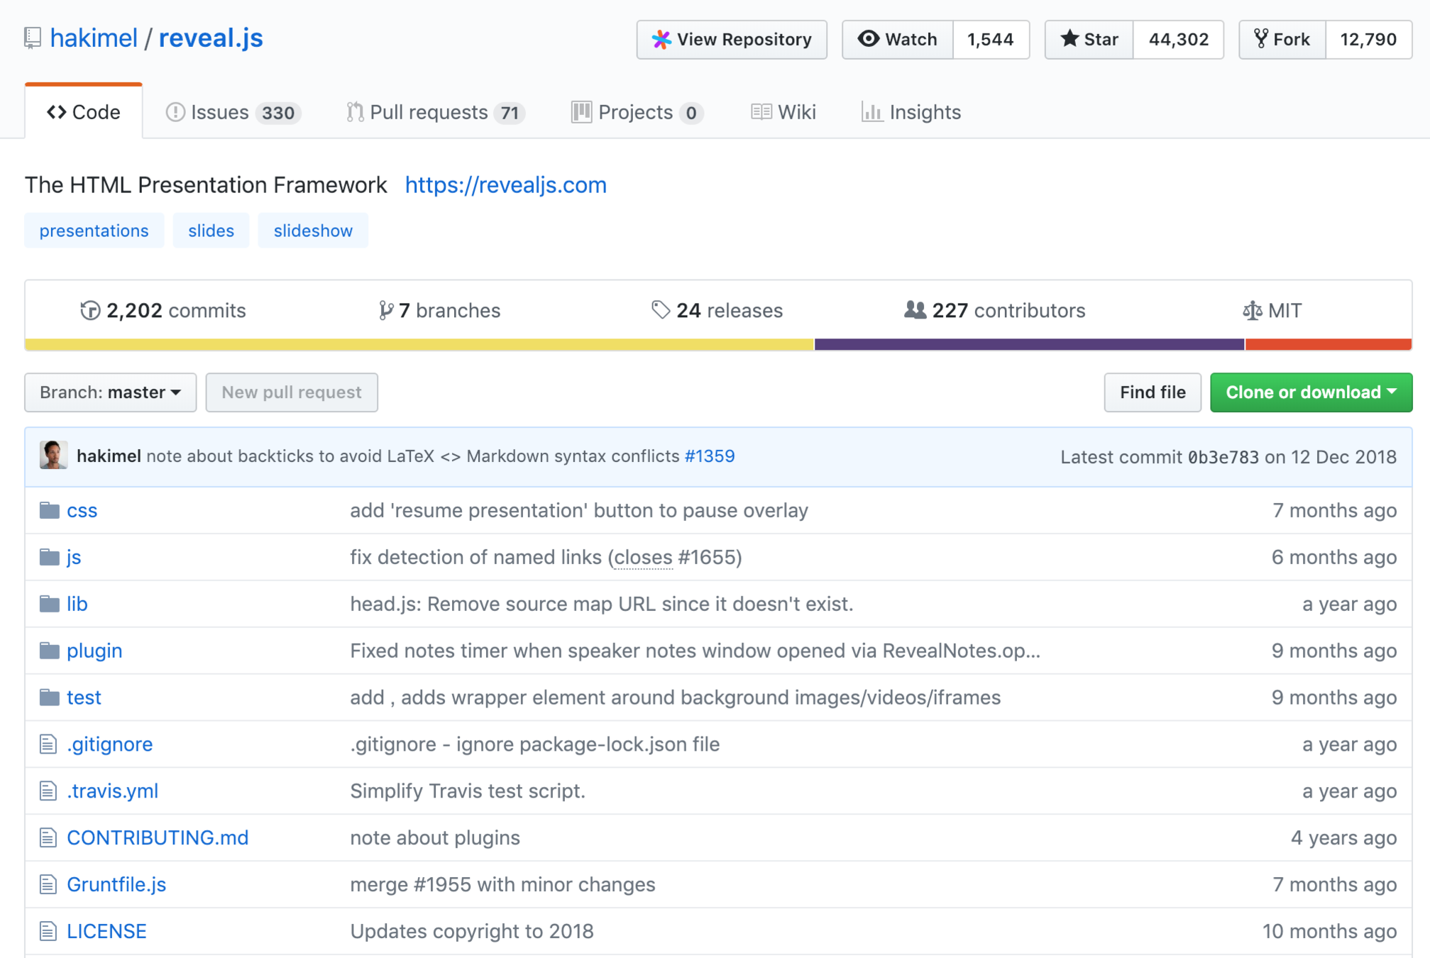Toggle Watch on the repository
This screenshot has height=958, width=1430.
(898, 39)
